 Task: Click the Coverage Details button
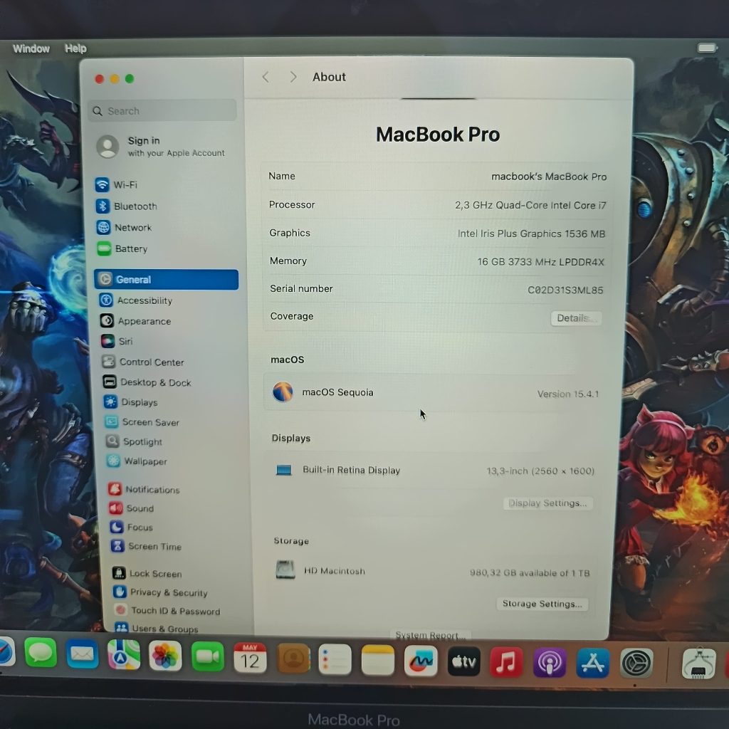(575, 318)
